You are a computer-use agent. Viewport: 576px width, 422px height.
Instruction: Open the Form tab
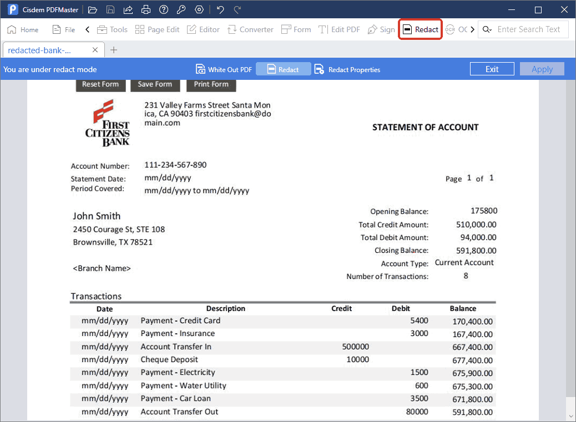296,30
